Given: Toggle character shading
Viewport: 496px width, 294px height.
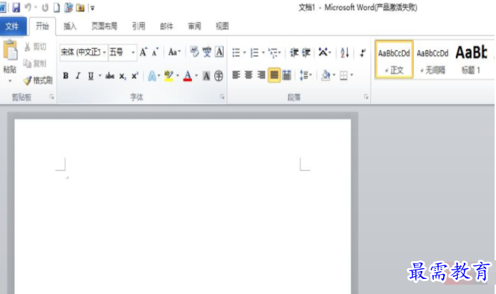Looking at the screenshot, I should 206,76.
